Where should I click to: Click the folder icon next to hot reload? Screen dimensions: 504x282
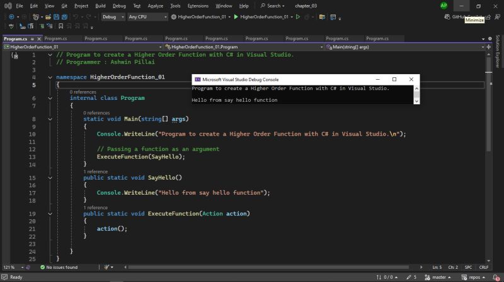(x=322, y=17)
